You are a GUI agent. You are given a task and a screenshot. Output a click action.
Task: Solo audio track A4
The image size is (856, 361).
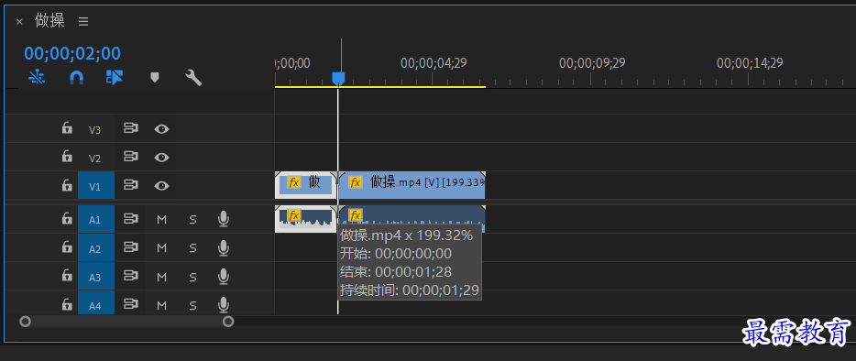[192, 305]
